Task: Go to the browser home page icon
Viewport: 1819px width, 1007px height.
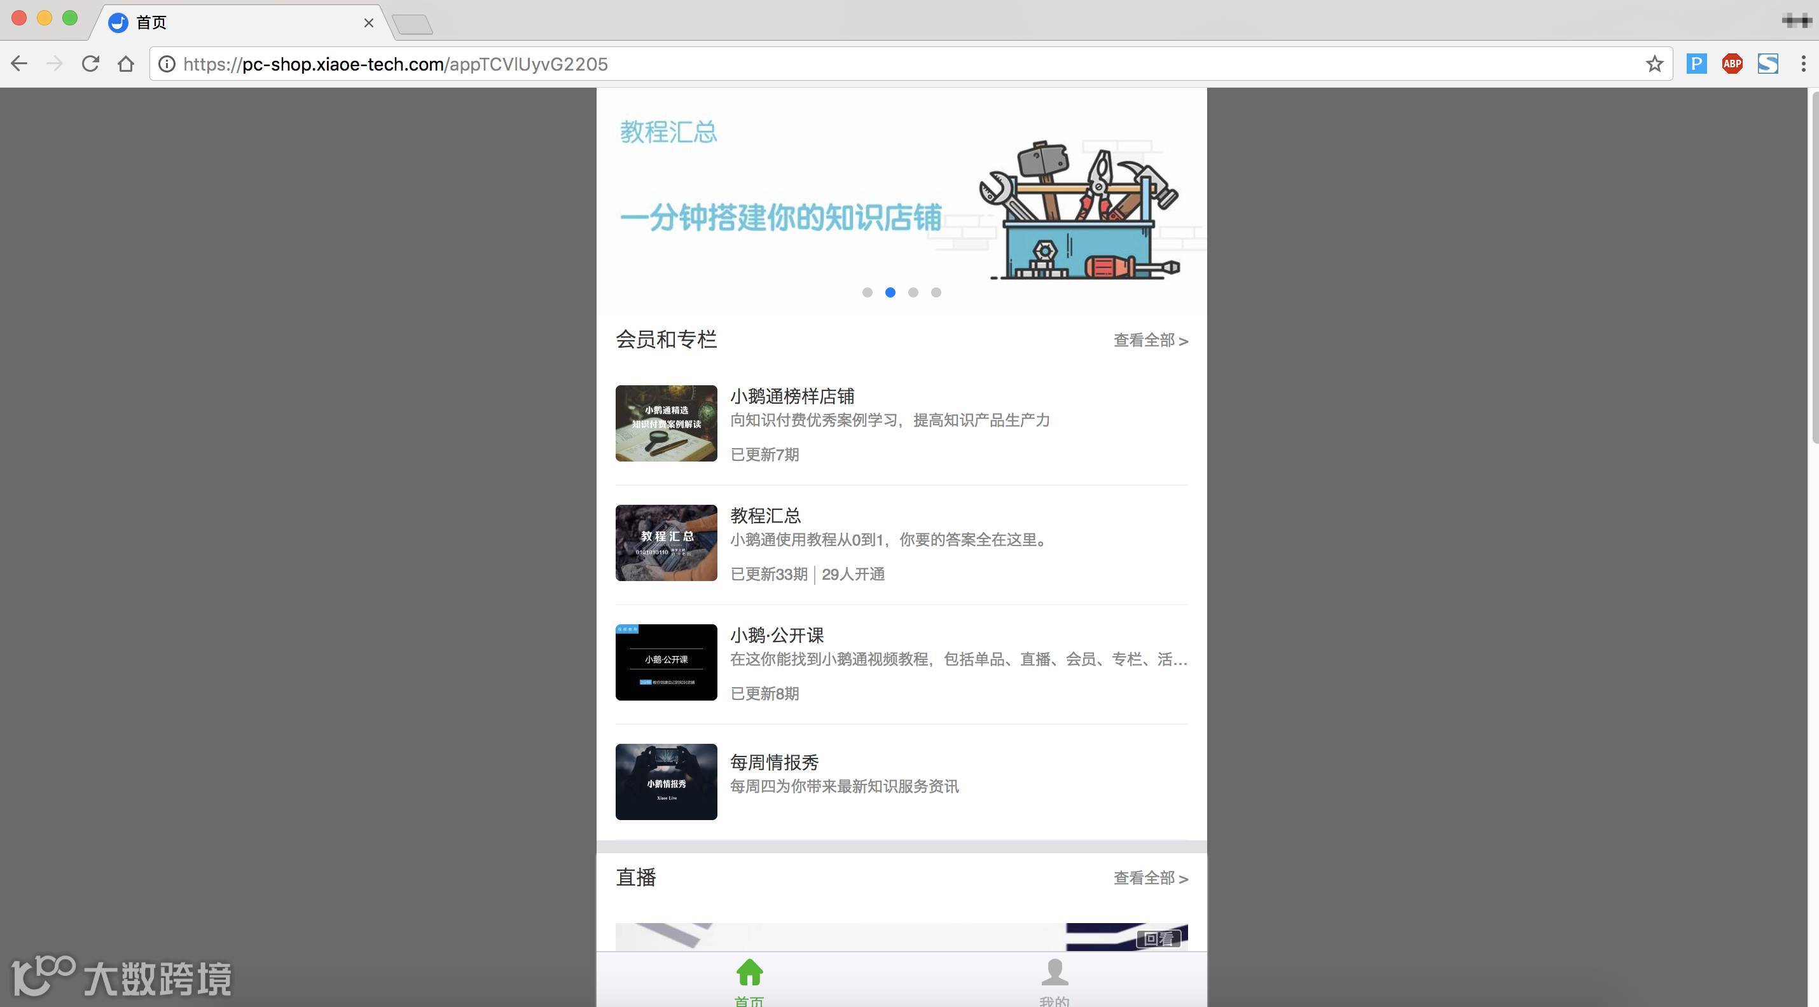Action: pos(127,64)
